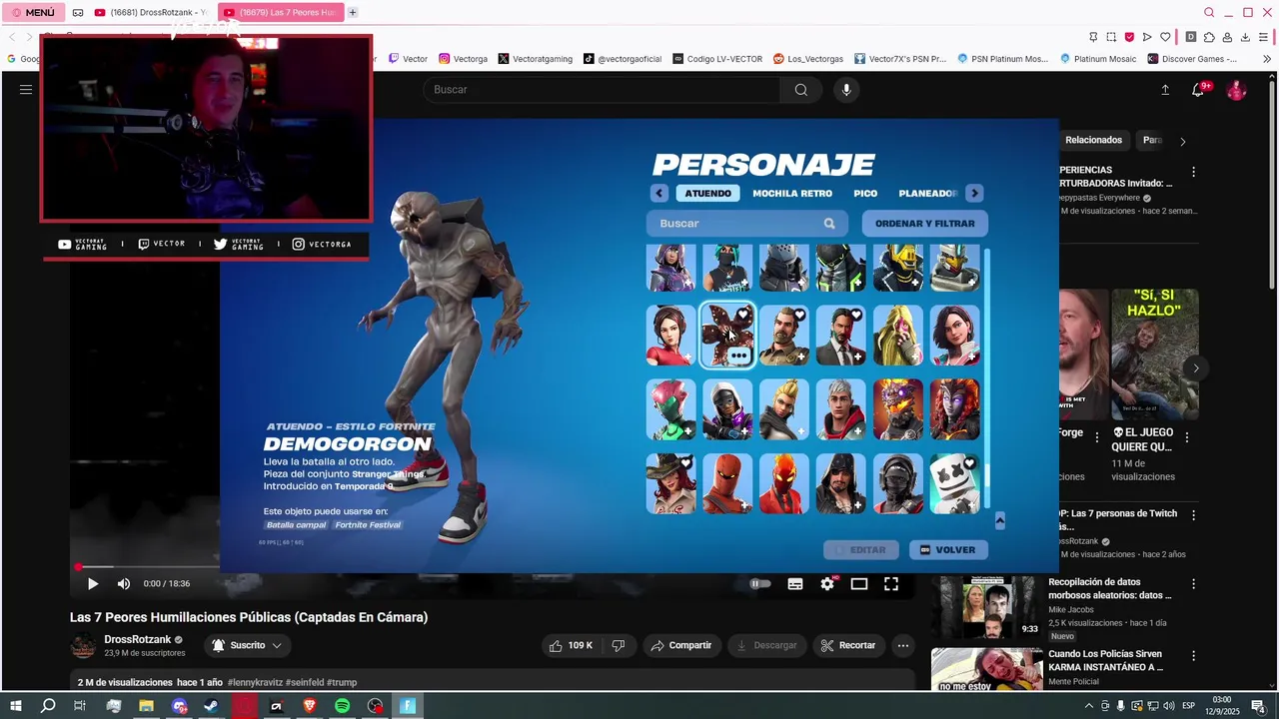The height and width of the screenshot is (719, 1279).
Task: Open the Platinum Mosaic bookmark
Action: click(x=1098, y=59)
